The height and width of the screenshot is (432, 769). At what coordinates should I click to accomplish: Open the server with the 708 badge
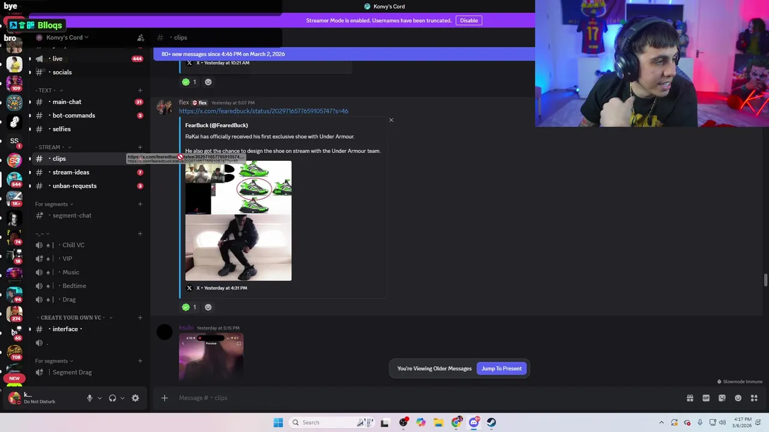click(x=14, y=352)
